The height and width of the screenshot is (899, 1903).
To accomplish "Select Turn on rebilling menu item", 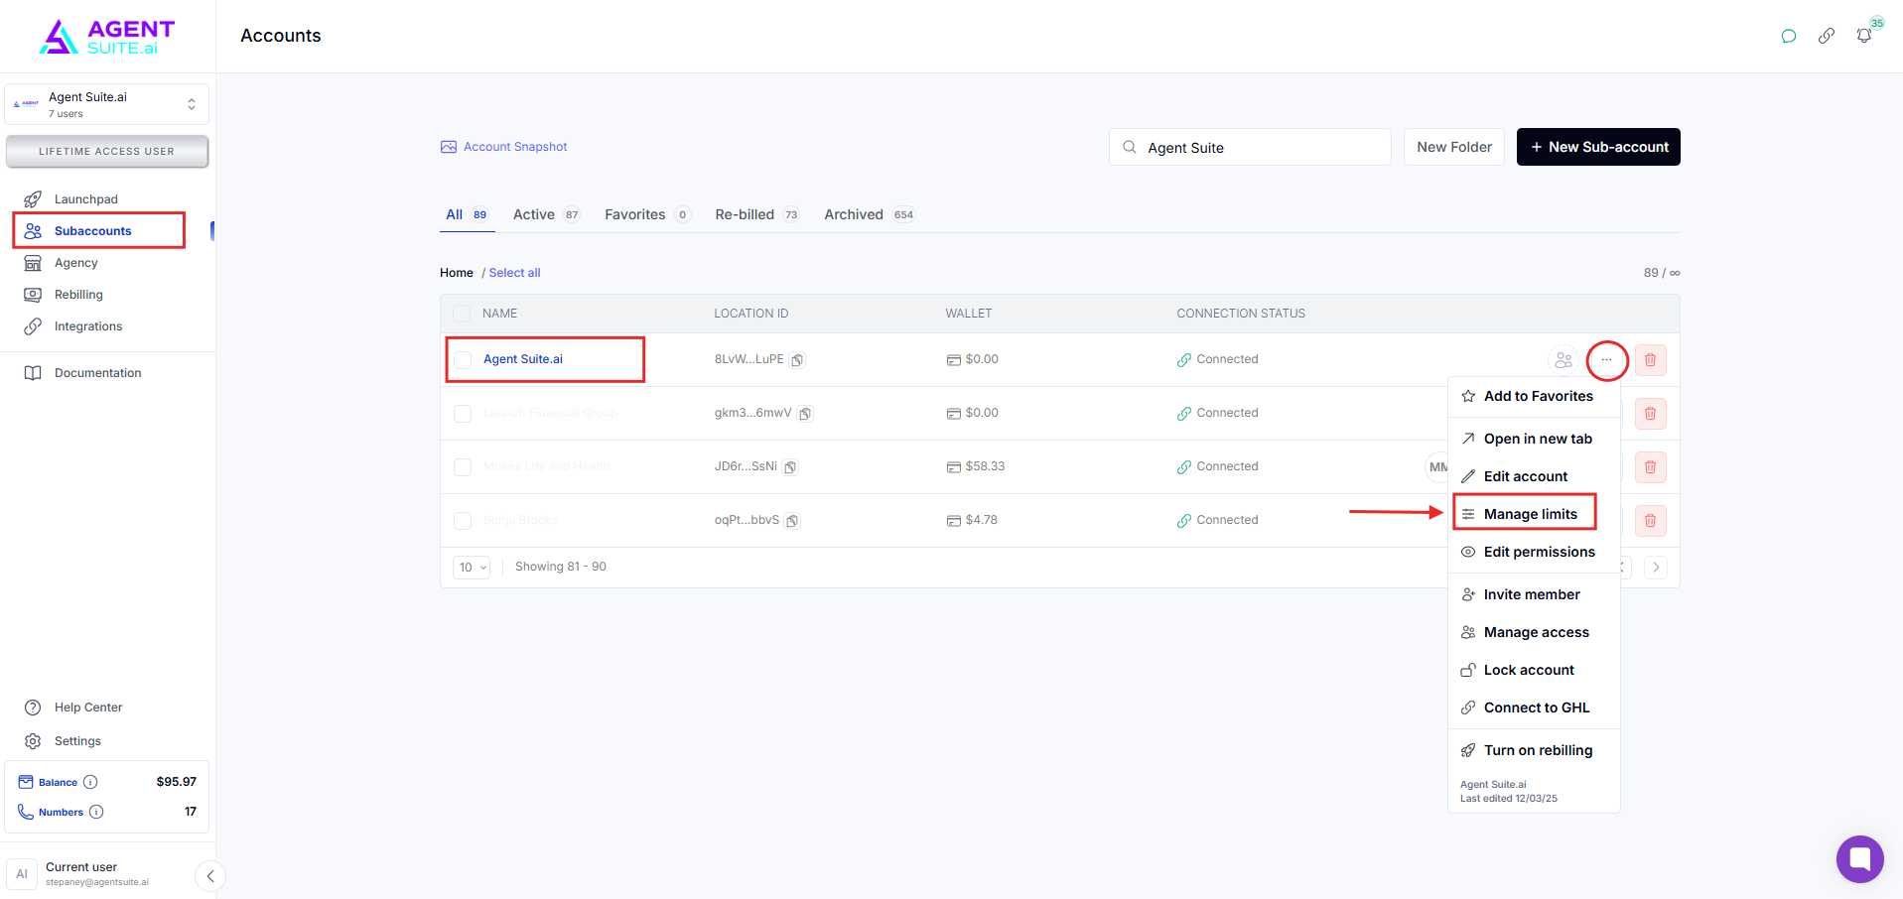I will (1535, 750).
